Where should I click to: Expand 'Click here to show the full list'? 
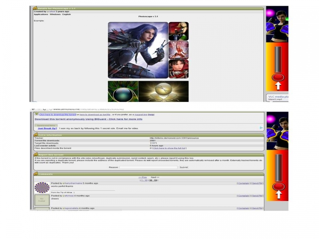pos(167,148)
